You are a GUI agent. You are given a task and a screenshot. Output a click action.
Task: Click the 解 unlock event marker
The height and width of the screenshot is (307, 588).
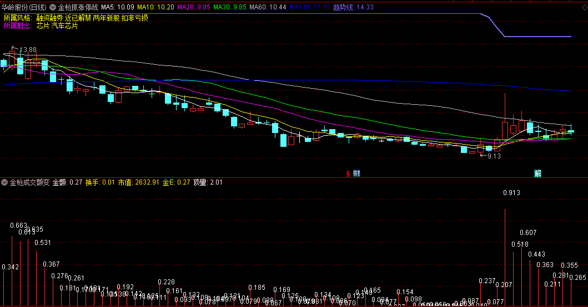point(537,173)
